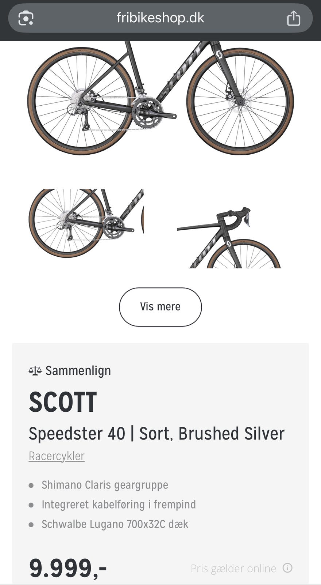Tap the visual search lens icon
Screen dimensions: 321x585
tap(26, 18)
